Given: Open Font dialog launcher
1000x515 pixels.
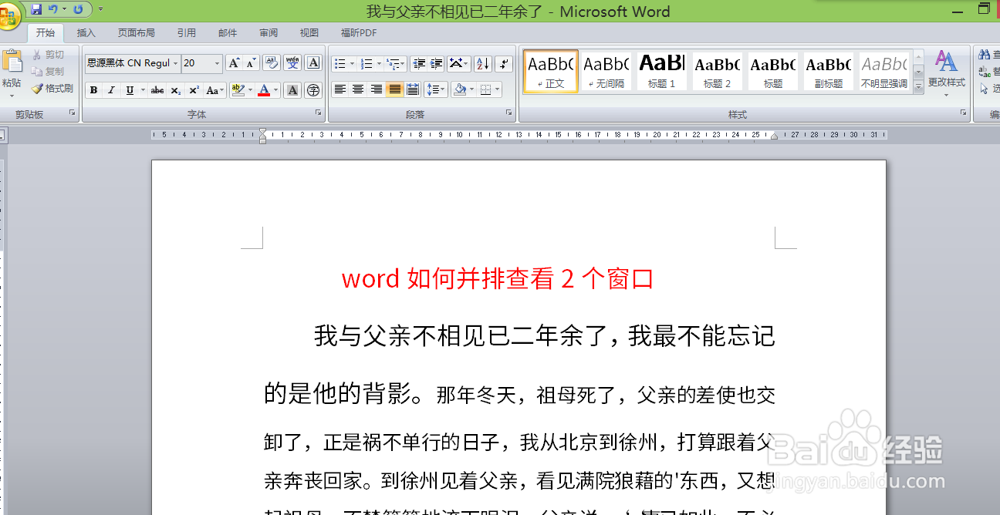Looking at the screenshot, I should tap(318, 113).
